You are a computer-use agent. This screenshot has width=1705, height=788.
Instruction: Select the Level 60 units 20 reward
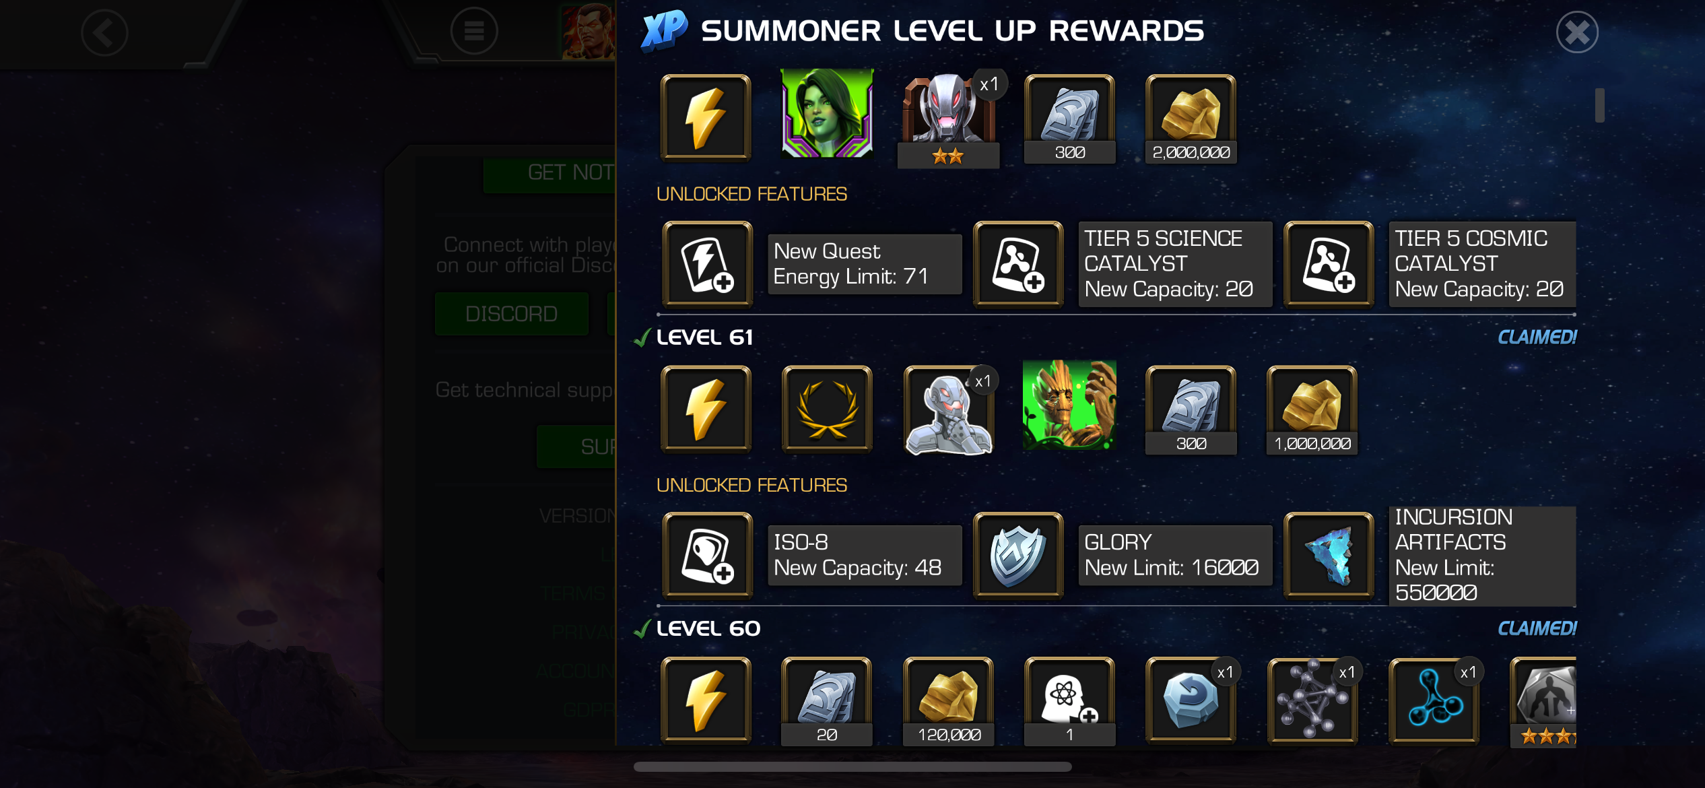[x=827, y=701]
